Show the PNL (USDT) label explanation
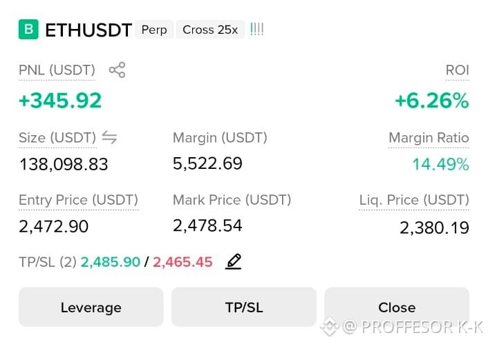 click(x=57, y=70)
